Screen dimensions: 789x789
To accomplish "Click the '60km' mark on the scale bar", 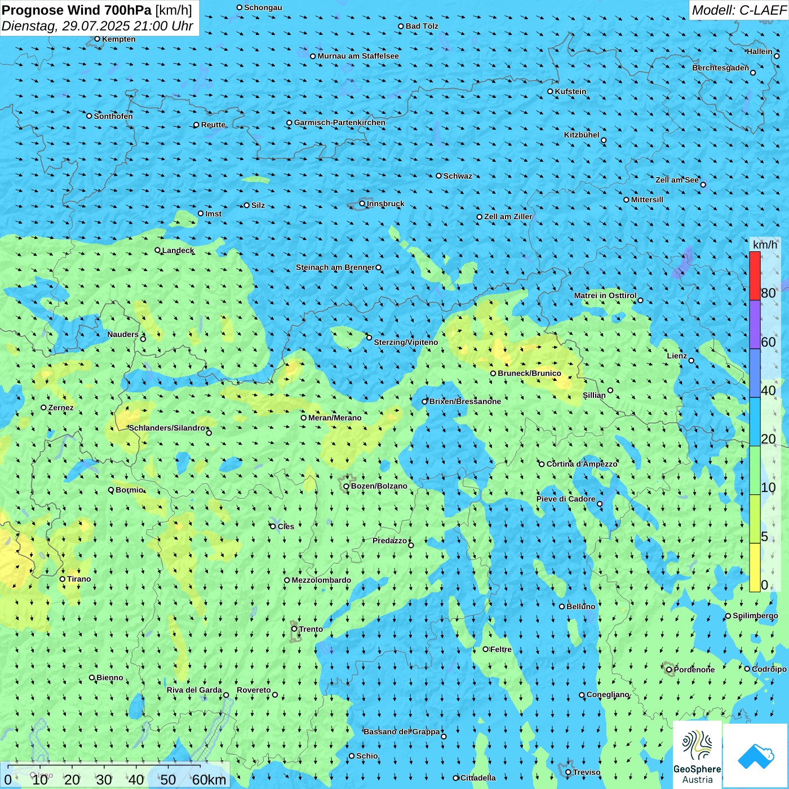I will [x=209, y=779].
